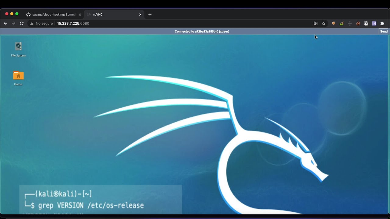Click the yellow macOS minimize button
390x219 pixels.
[12, 14]
